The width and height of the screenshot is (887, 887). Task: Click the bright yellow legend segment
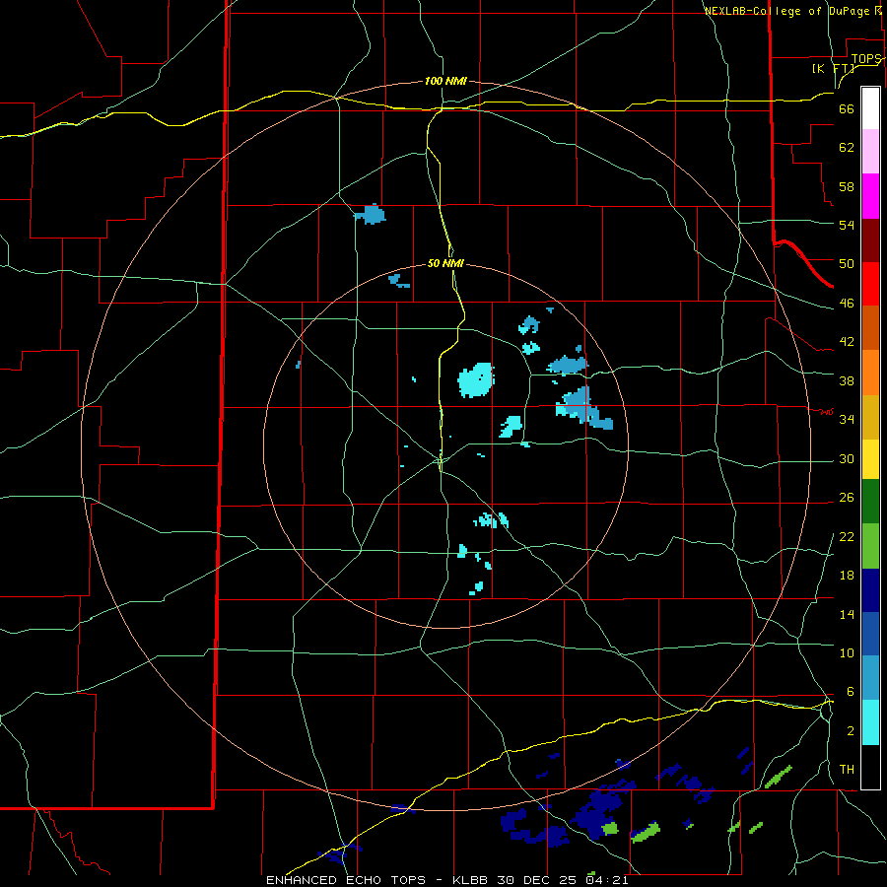tap(870, 459)
